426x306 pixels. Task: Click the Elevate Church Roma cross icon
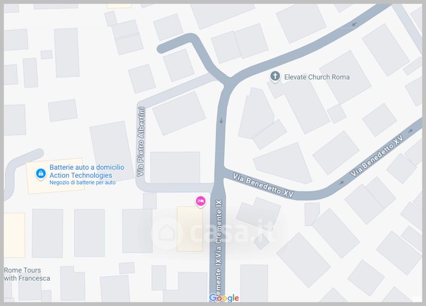[275, 77]
